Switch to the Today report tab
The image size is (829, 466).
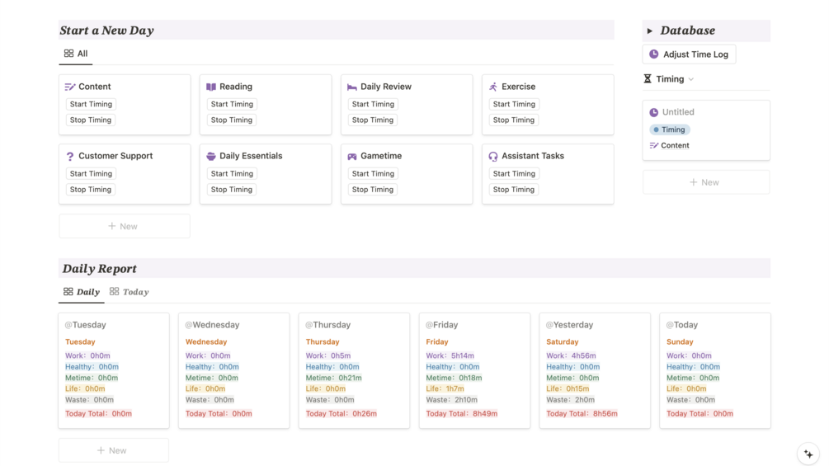pos(130,292)
